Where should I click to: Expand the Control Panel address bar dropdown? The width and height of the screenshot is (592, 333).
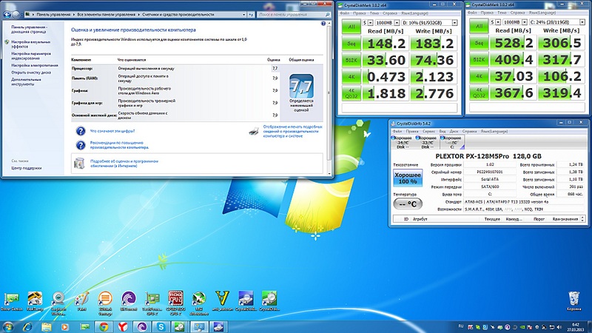[x=243, y=15]
